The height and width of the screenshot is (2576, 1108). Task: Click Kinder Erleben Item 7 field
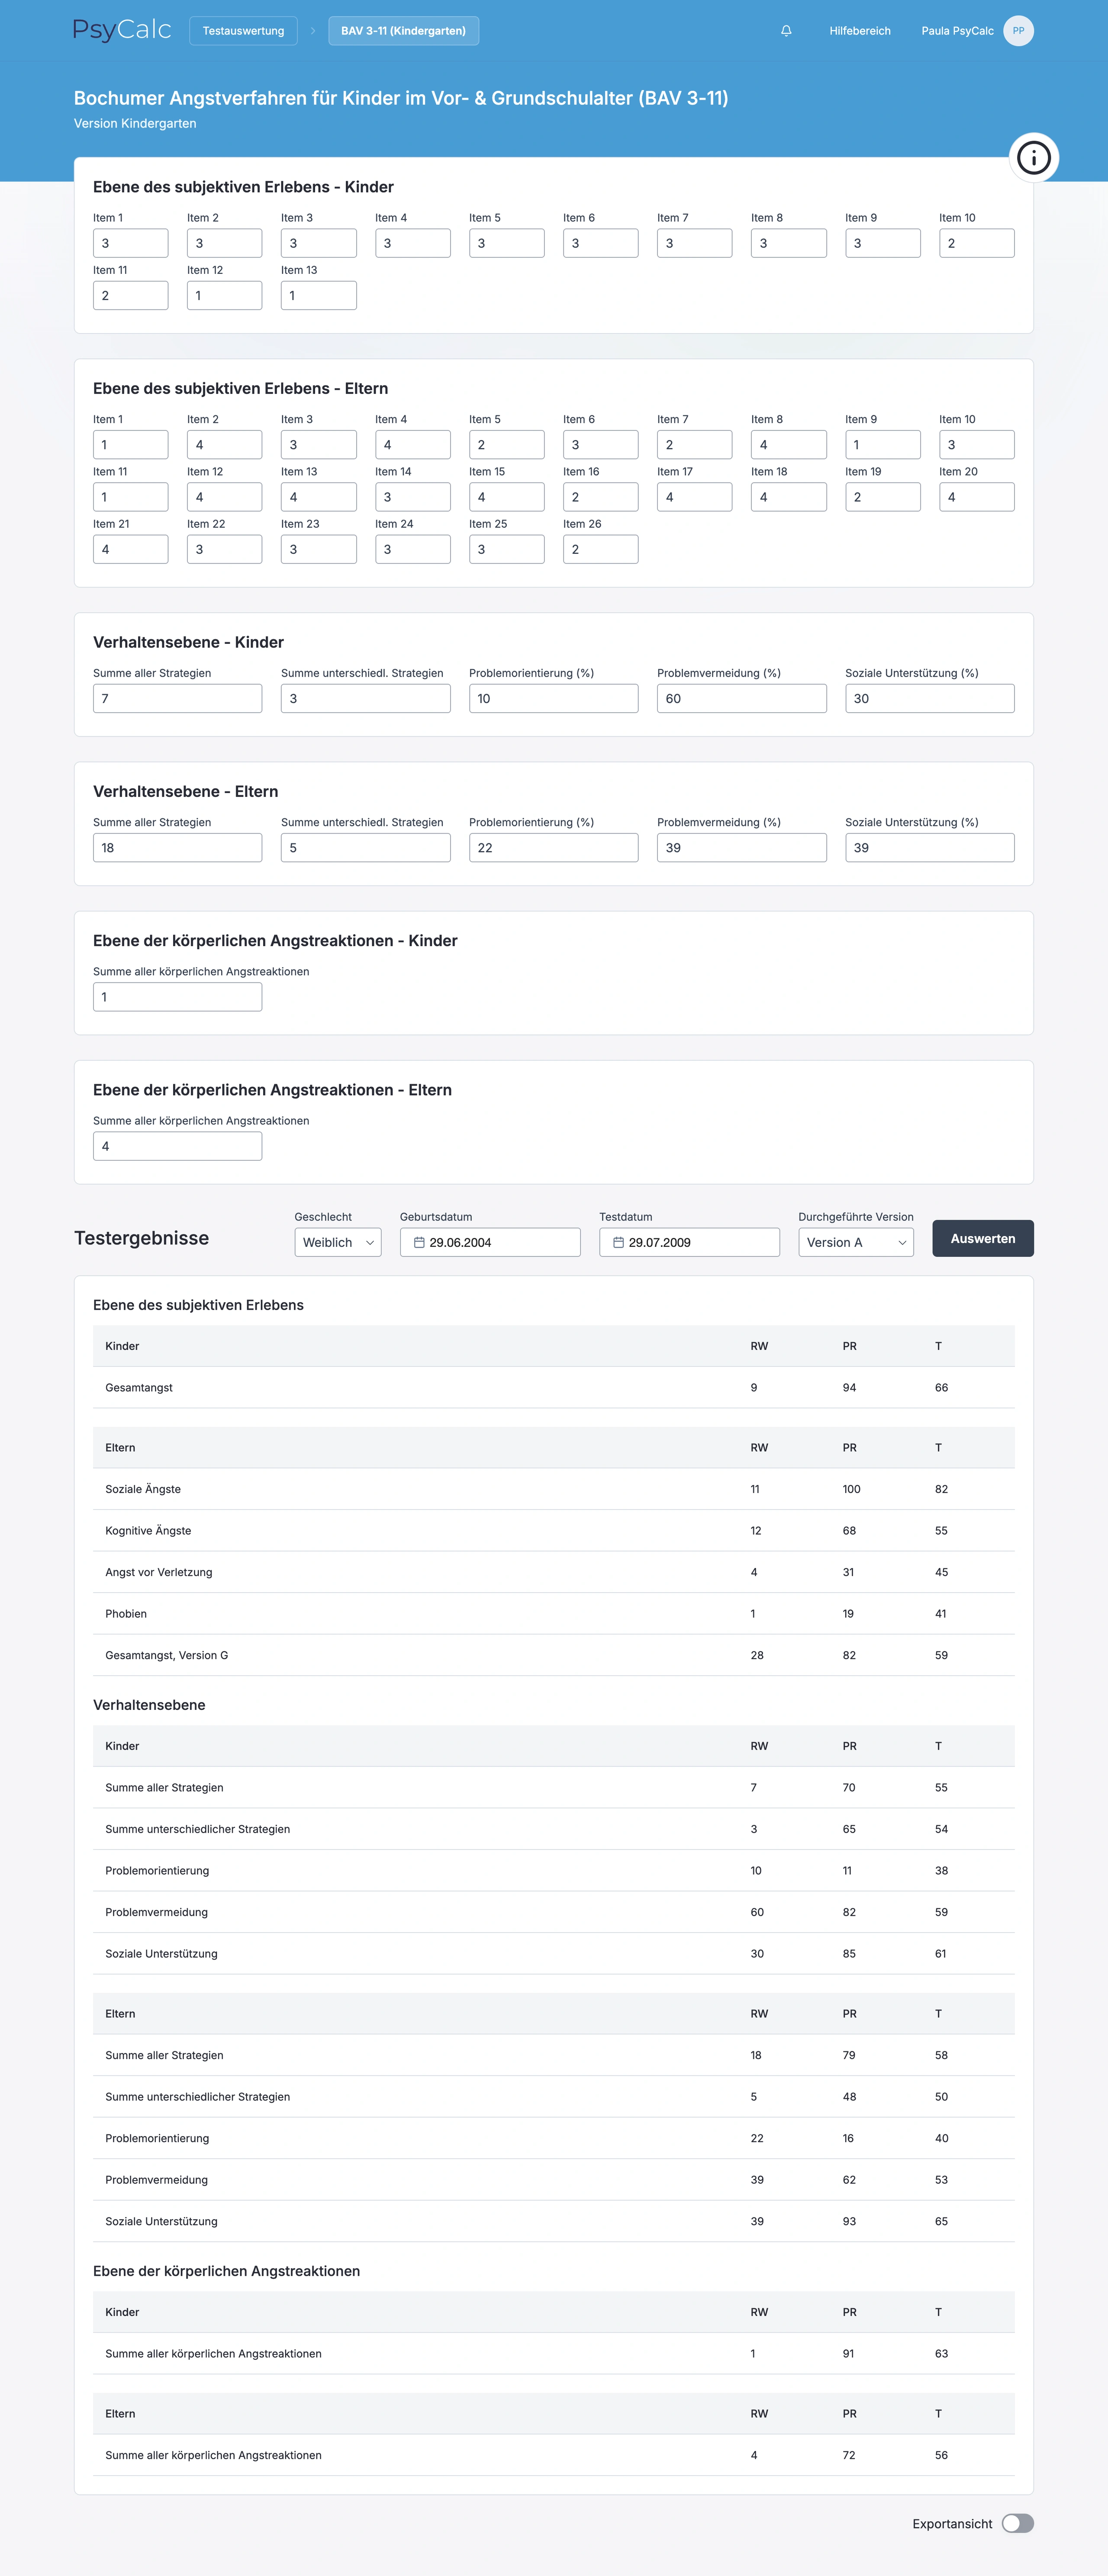pos(695,243)
